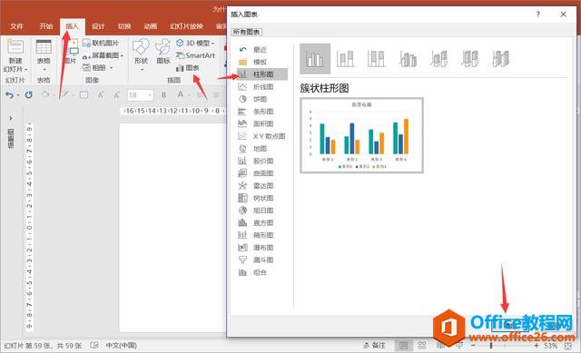Switch to the 设计 design tab
Viewport: 581px width, 353px height.
click(x=98, y=26)
